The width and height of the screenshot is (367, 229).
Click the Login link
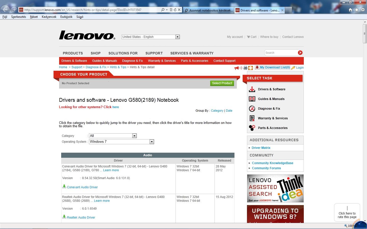click(x=300, y=68)
